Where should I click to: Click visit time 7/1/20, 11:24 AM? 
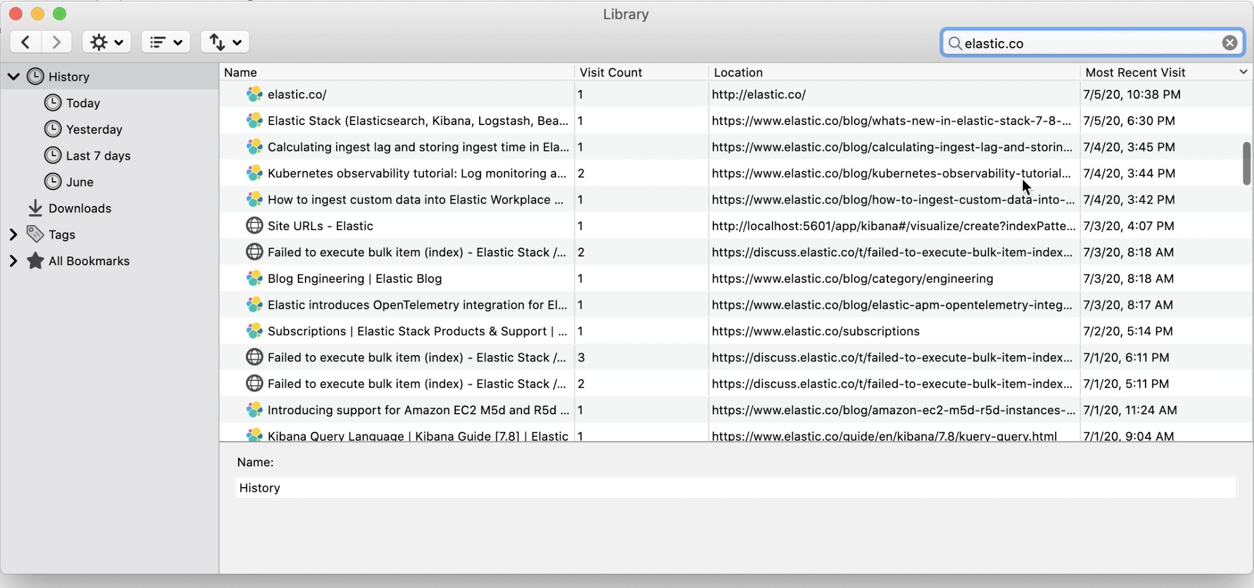coord(1130,410)
